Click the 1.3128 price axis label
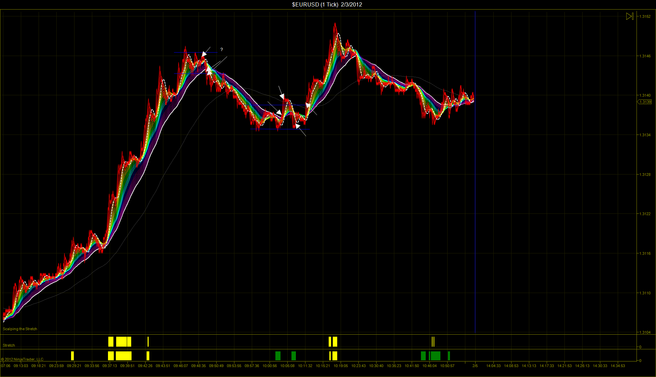Viewport: 656px width, 377px height. click(x=645, y=174)
